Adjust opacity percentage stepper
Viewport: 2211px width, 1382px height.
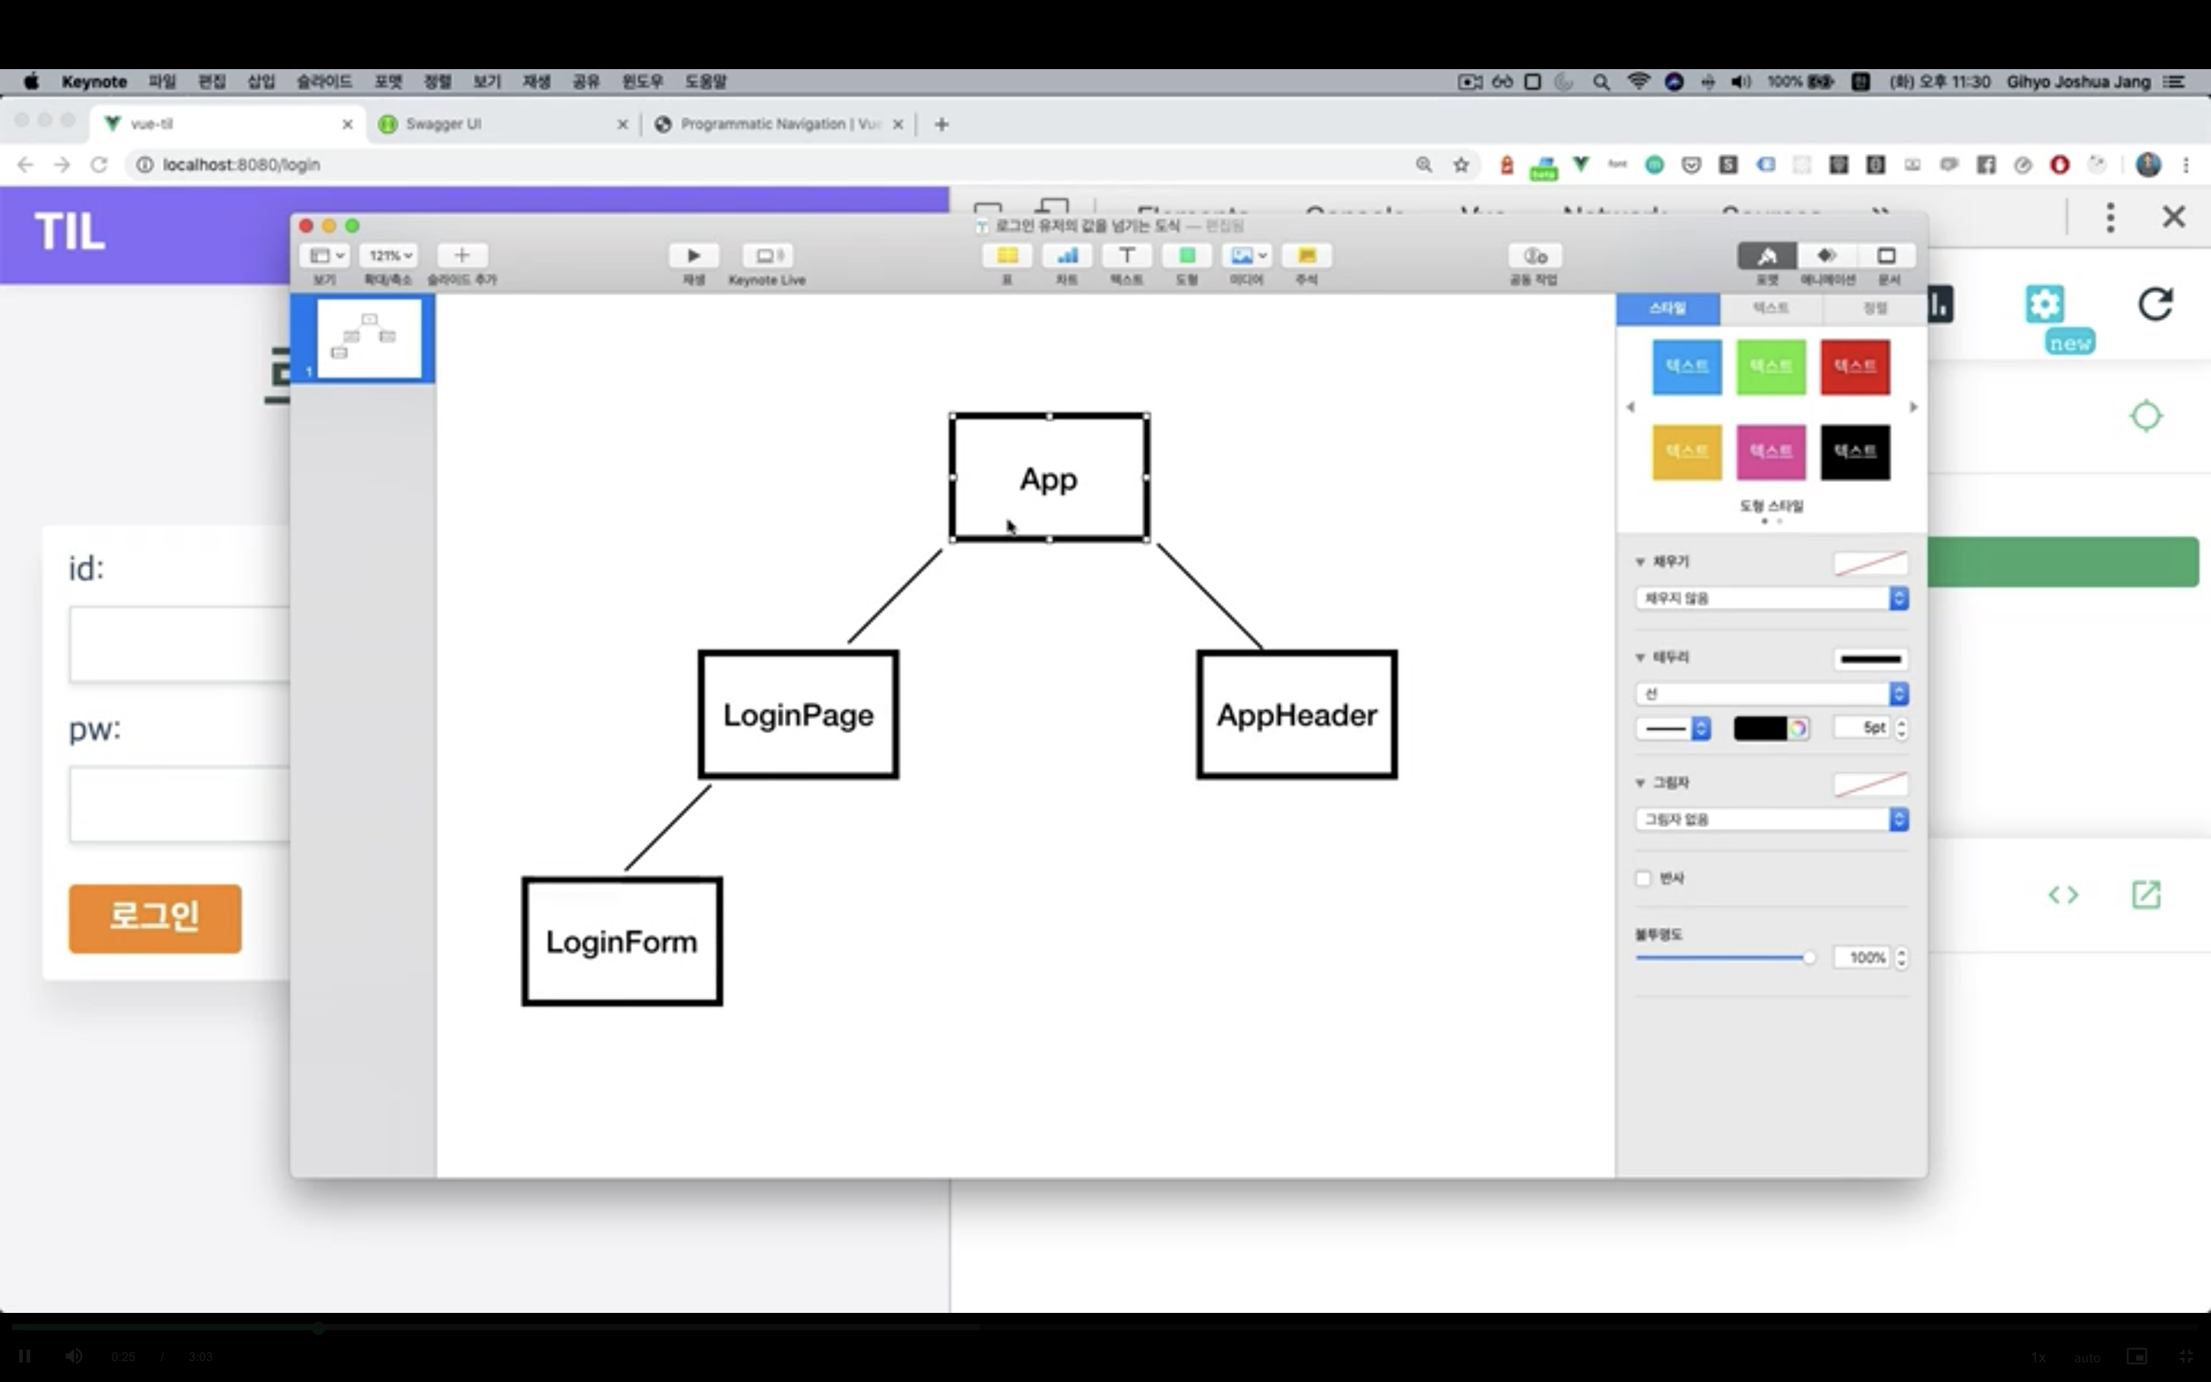[x=1902, y=957]
